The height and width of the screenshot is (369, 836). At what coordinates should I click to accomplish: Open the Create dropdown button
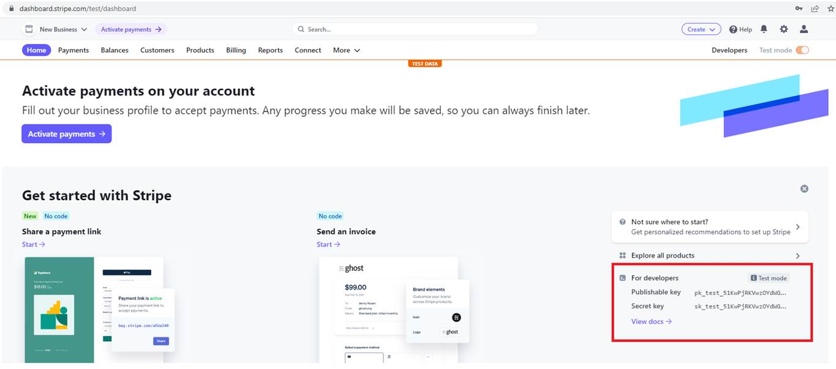[701, 29]
